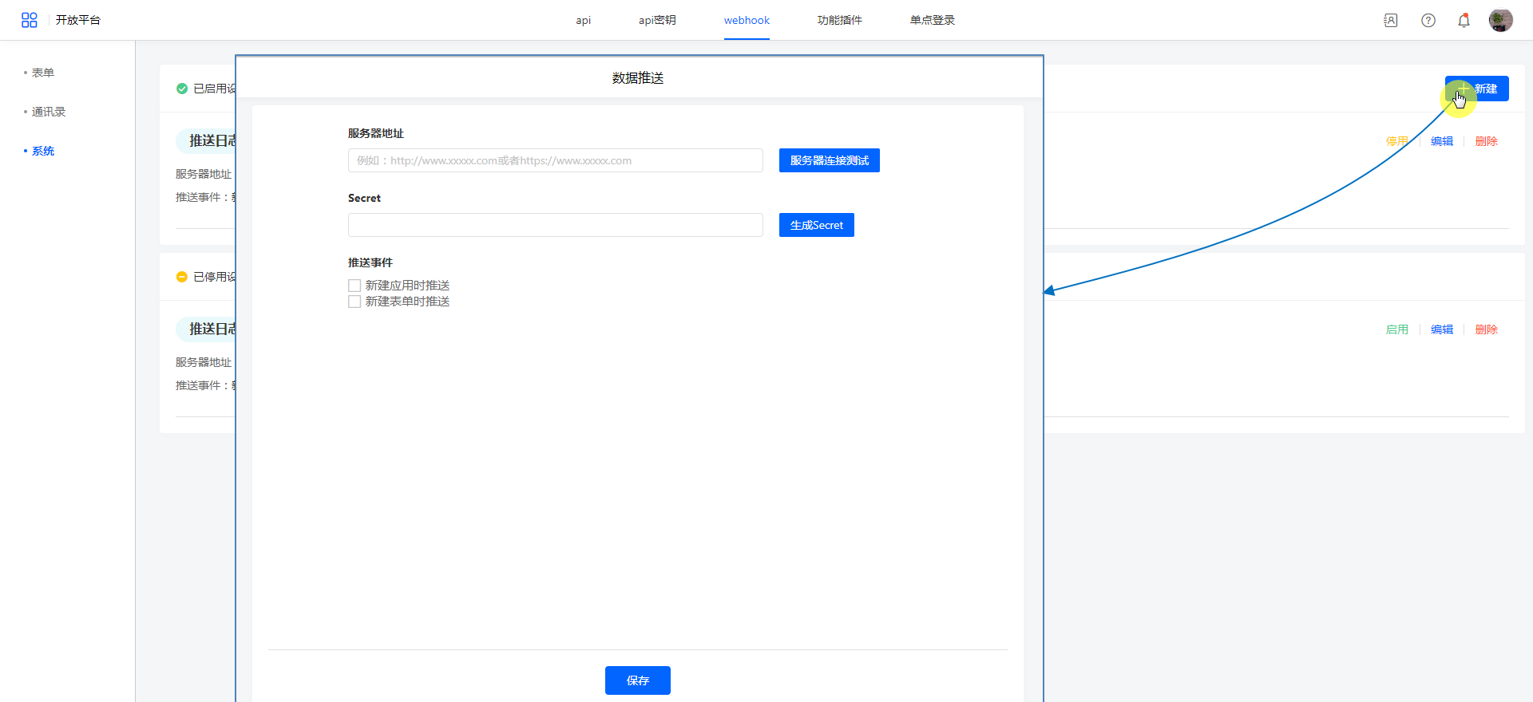This screenshot has height=702, width=1533.
Task: Select 表单 in the left sidebar
Action: click(x=43, y=73)
